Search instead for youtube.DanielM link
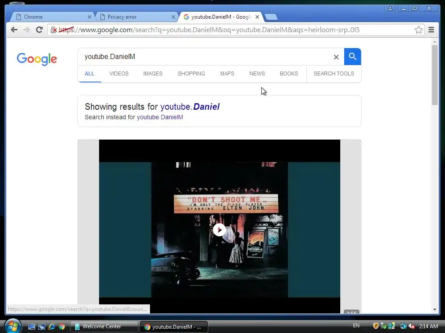This screenshot has height=333, width=445. [160, 117]
